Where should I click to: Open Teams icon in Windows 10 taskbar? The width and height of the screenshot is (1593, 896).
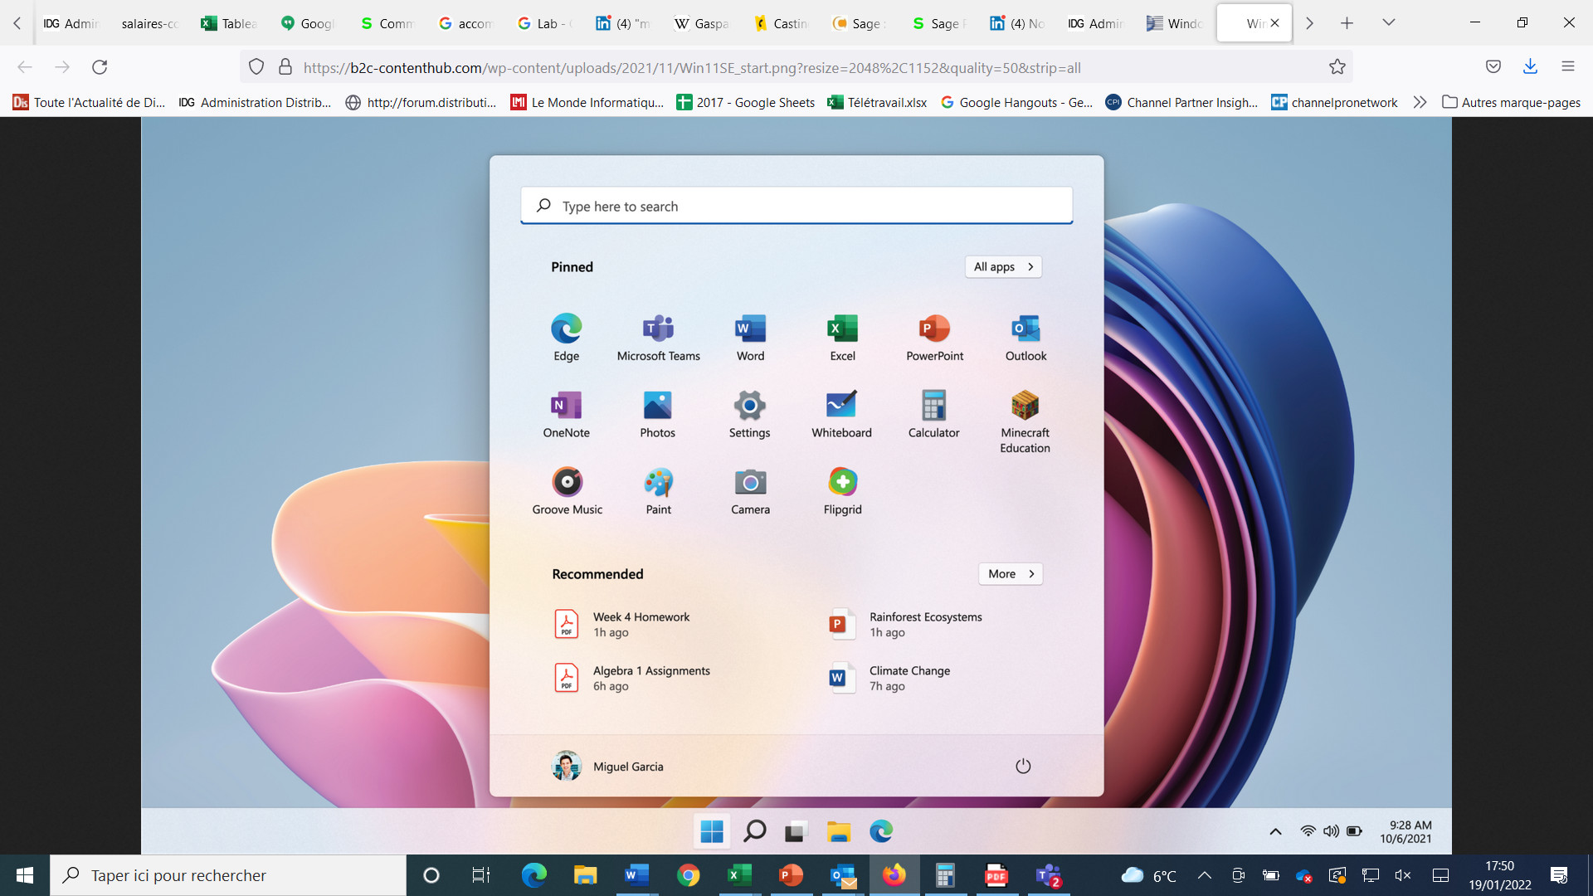1048,875
